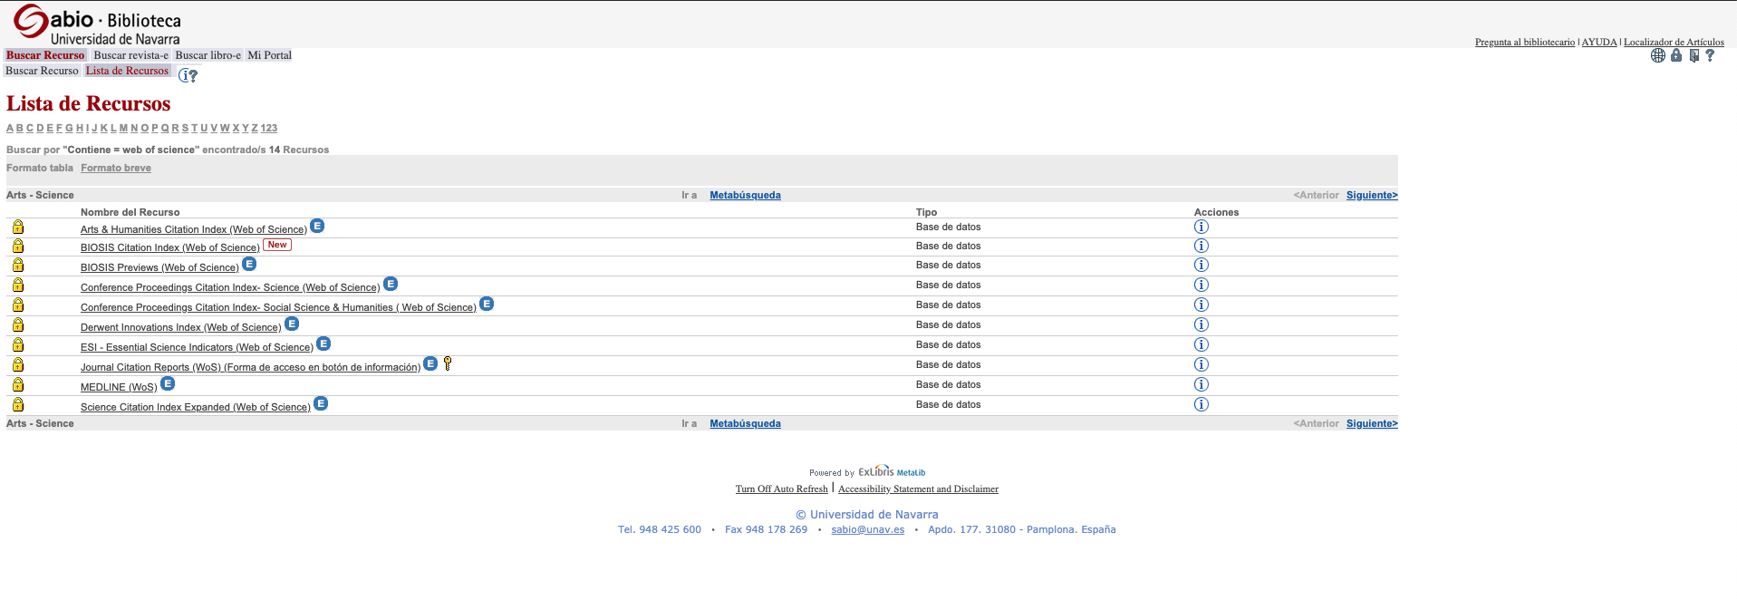Go to top Metabúsqueda link
This screenshot has width=1737, height=600.
pyautogui.click(x=745, y=195)
